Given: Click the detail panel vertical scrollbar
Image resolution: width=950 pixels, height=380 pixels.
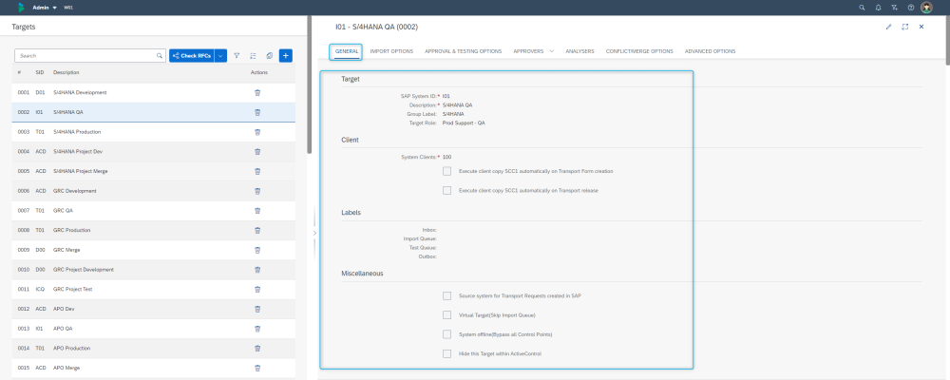Looking at the screenshot, I should 947,39.
